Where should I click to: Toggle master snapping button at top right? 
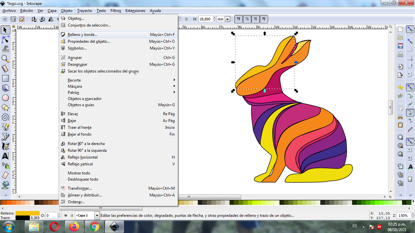410,29
